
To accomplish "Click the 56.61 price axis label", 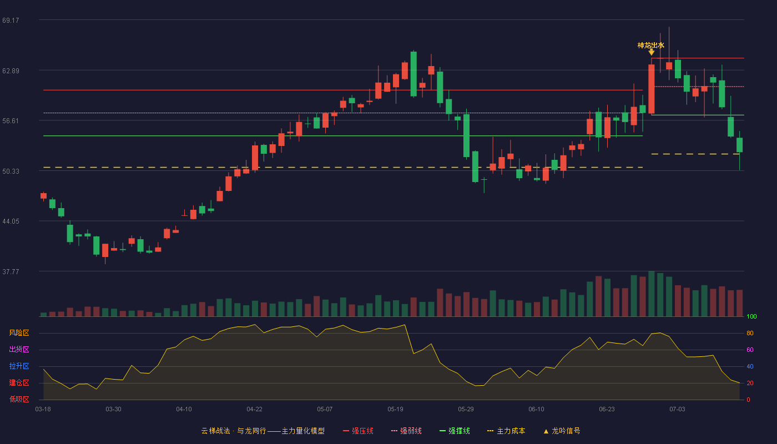I will pyautogui.click(x=11, y=120).
